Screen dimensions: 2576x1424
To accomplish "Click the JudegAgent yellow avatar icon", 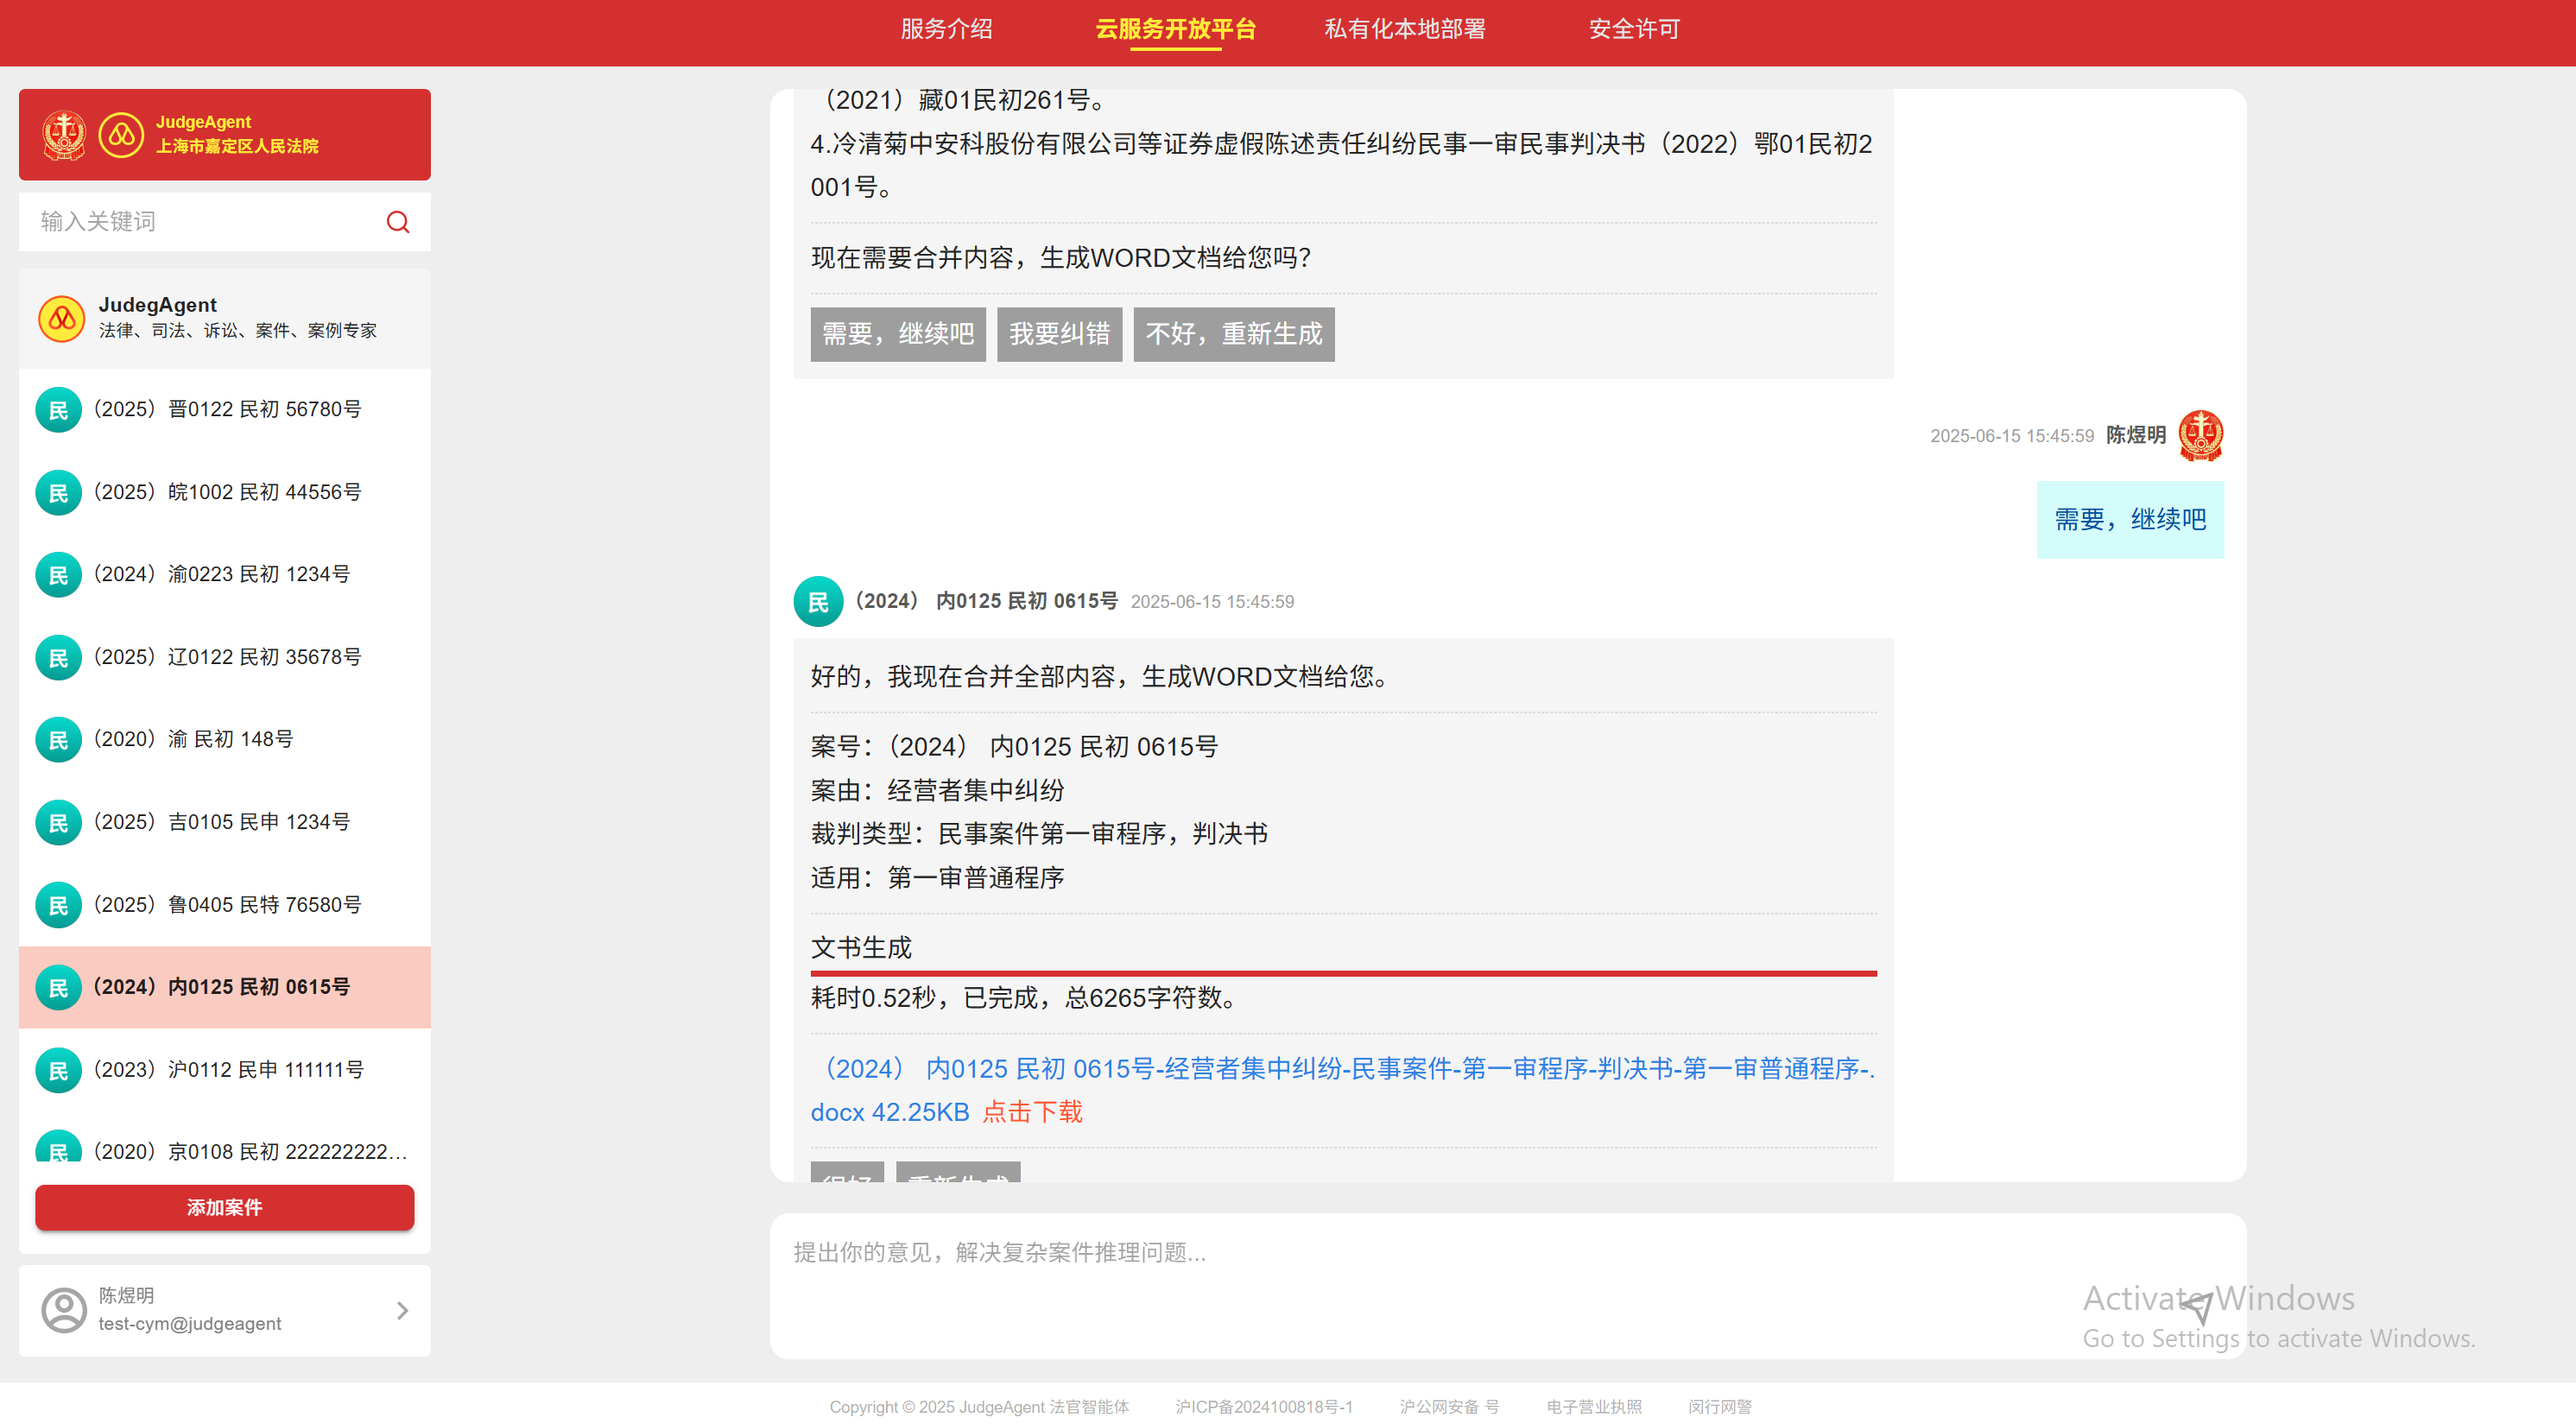I will pos(61,318).
